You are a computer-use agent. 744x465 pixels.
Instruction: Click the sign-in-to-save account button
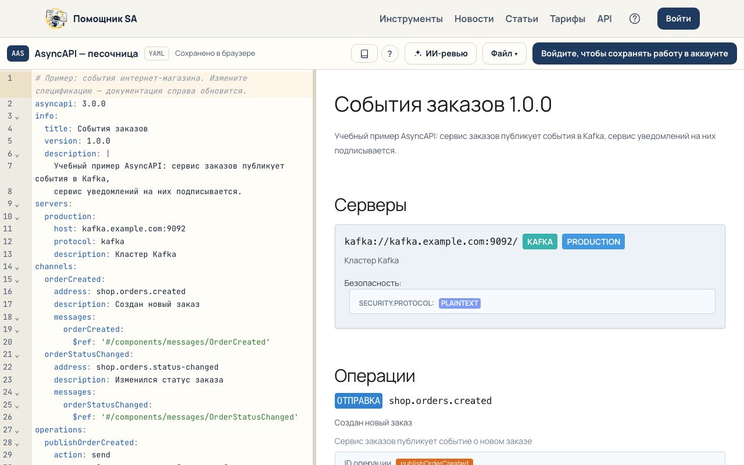point(635,53)
